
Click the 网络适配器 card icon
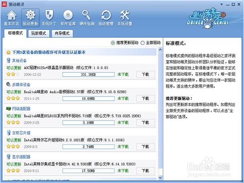click(x=8, y=108)
